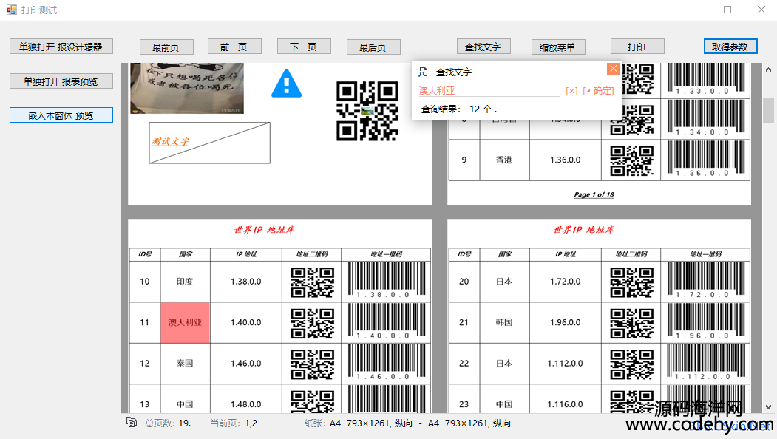
Task: Click QR code in row ID 10
Action: click(312, 282)
